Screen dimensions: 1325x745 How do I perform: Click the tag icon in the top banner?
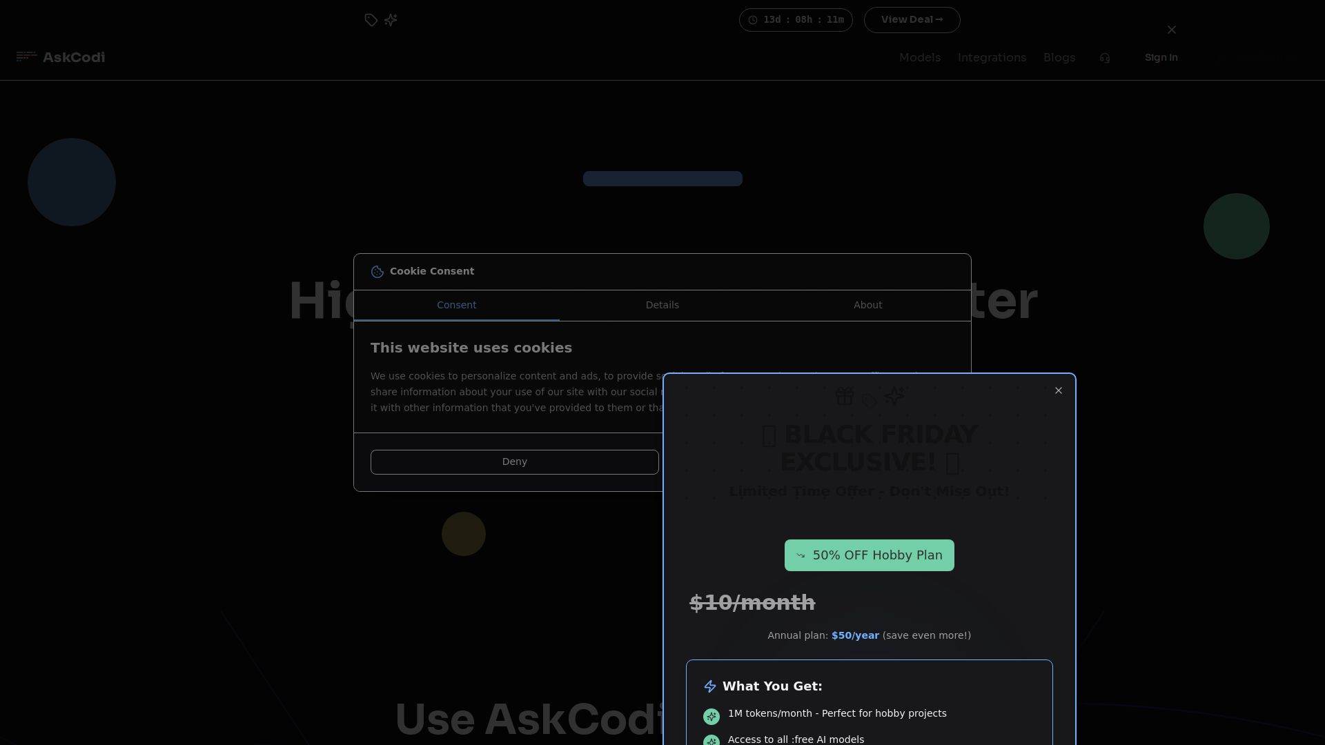pos(371,20)
